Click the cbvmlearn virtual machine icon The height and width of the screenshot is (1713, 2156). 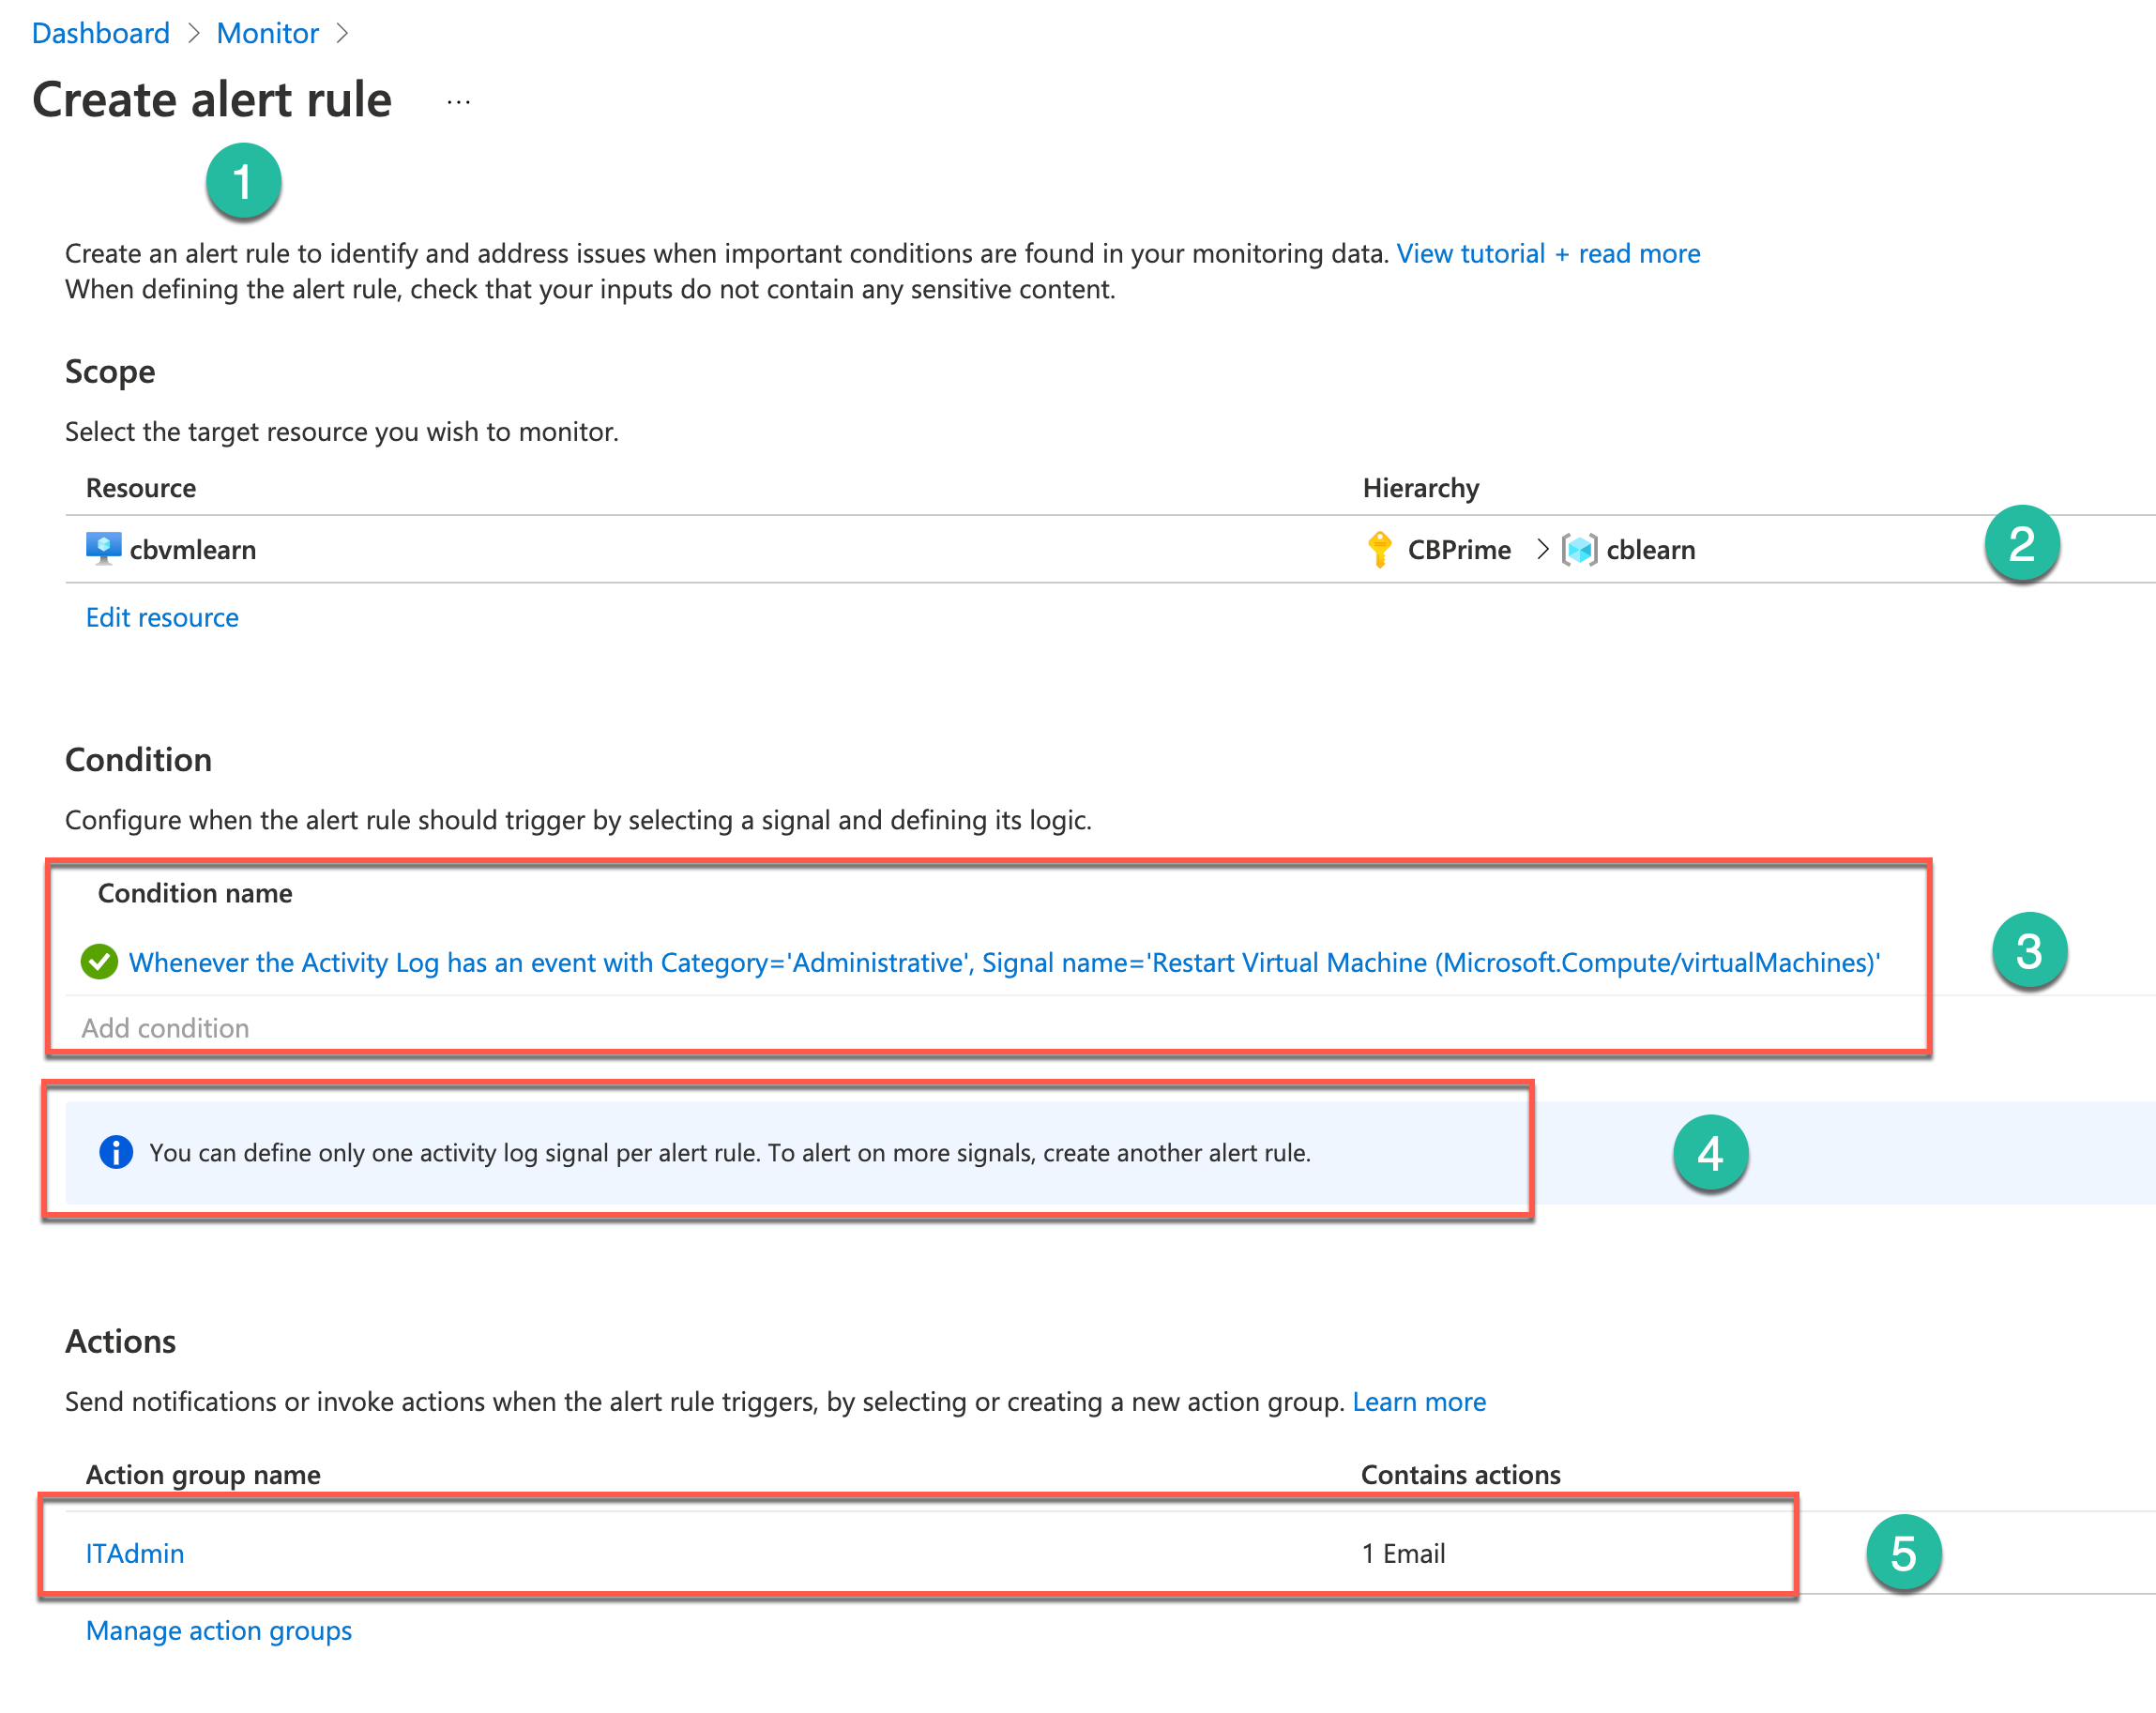pos(103,549)
